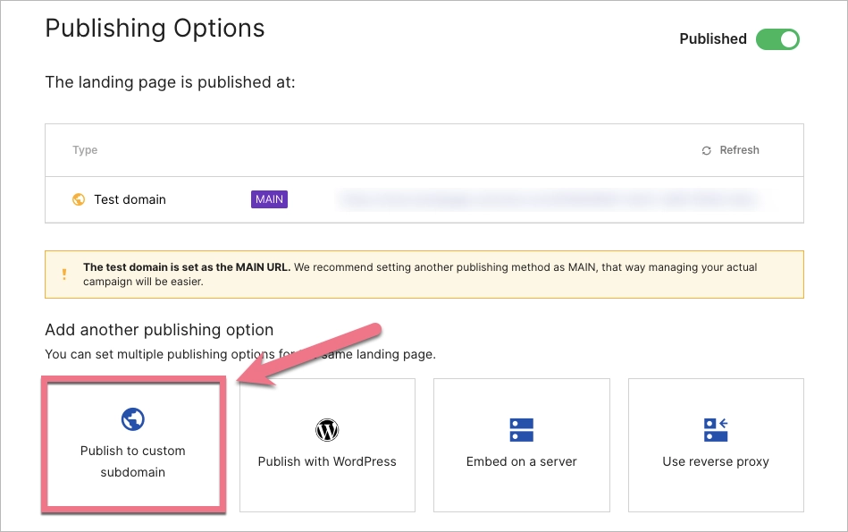Select the Publish with WordPress card
The width and height of the screenshot is (848, 532).
tap(327, 444)
